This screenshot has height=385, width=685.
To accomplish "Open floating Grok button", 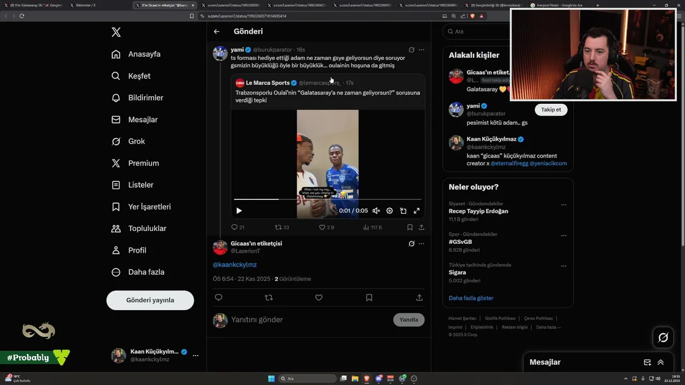I will tap(663, 337).
